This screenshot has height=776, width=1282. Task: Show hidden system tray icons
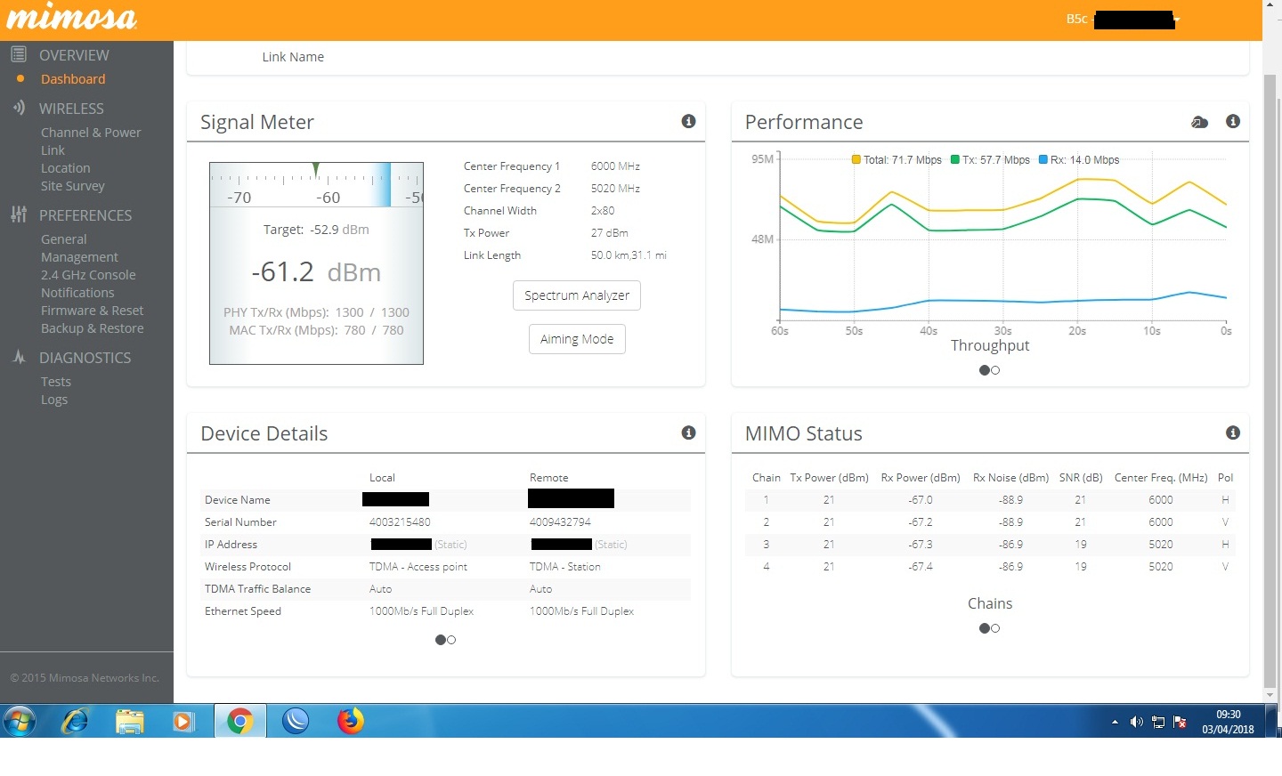1115,722
